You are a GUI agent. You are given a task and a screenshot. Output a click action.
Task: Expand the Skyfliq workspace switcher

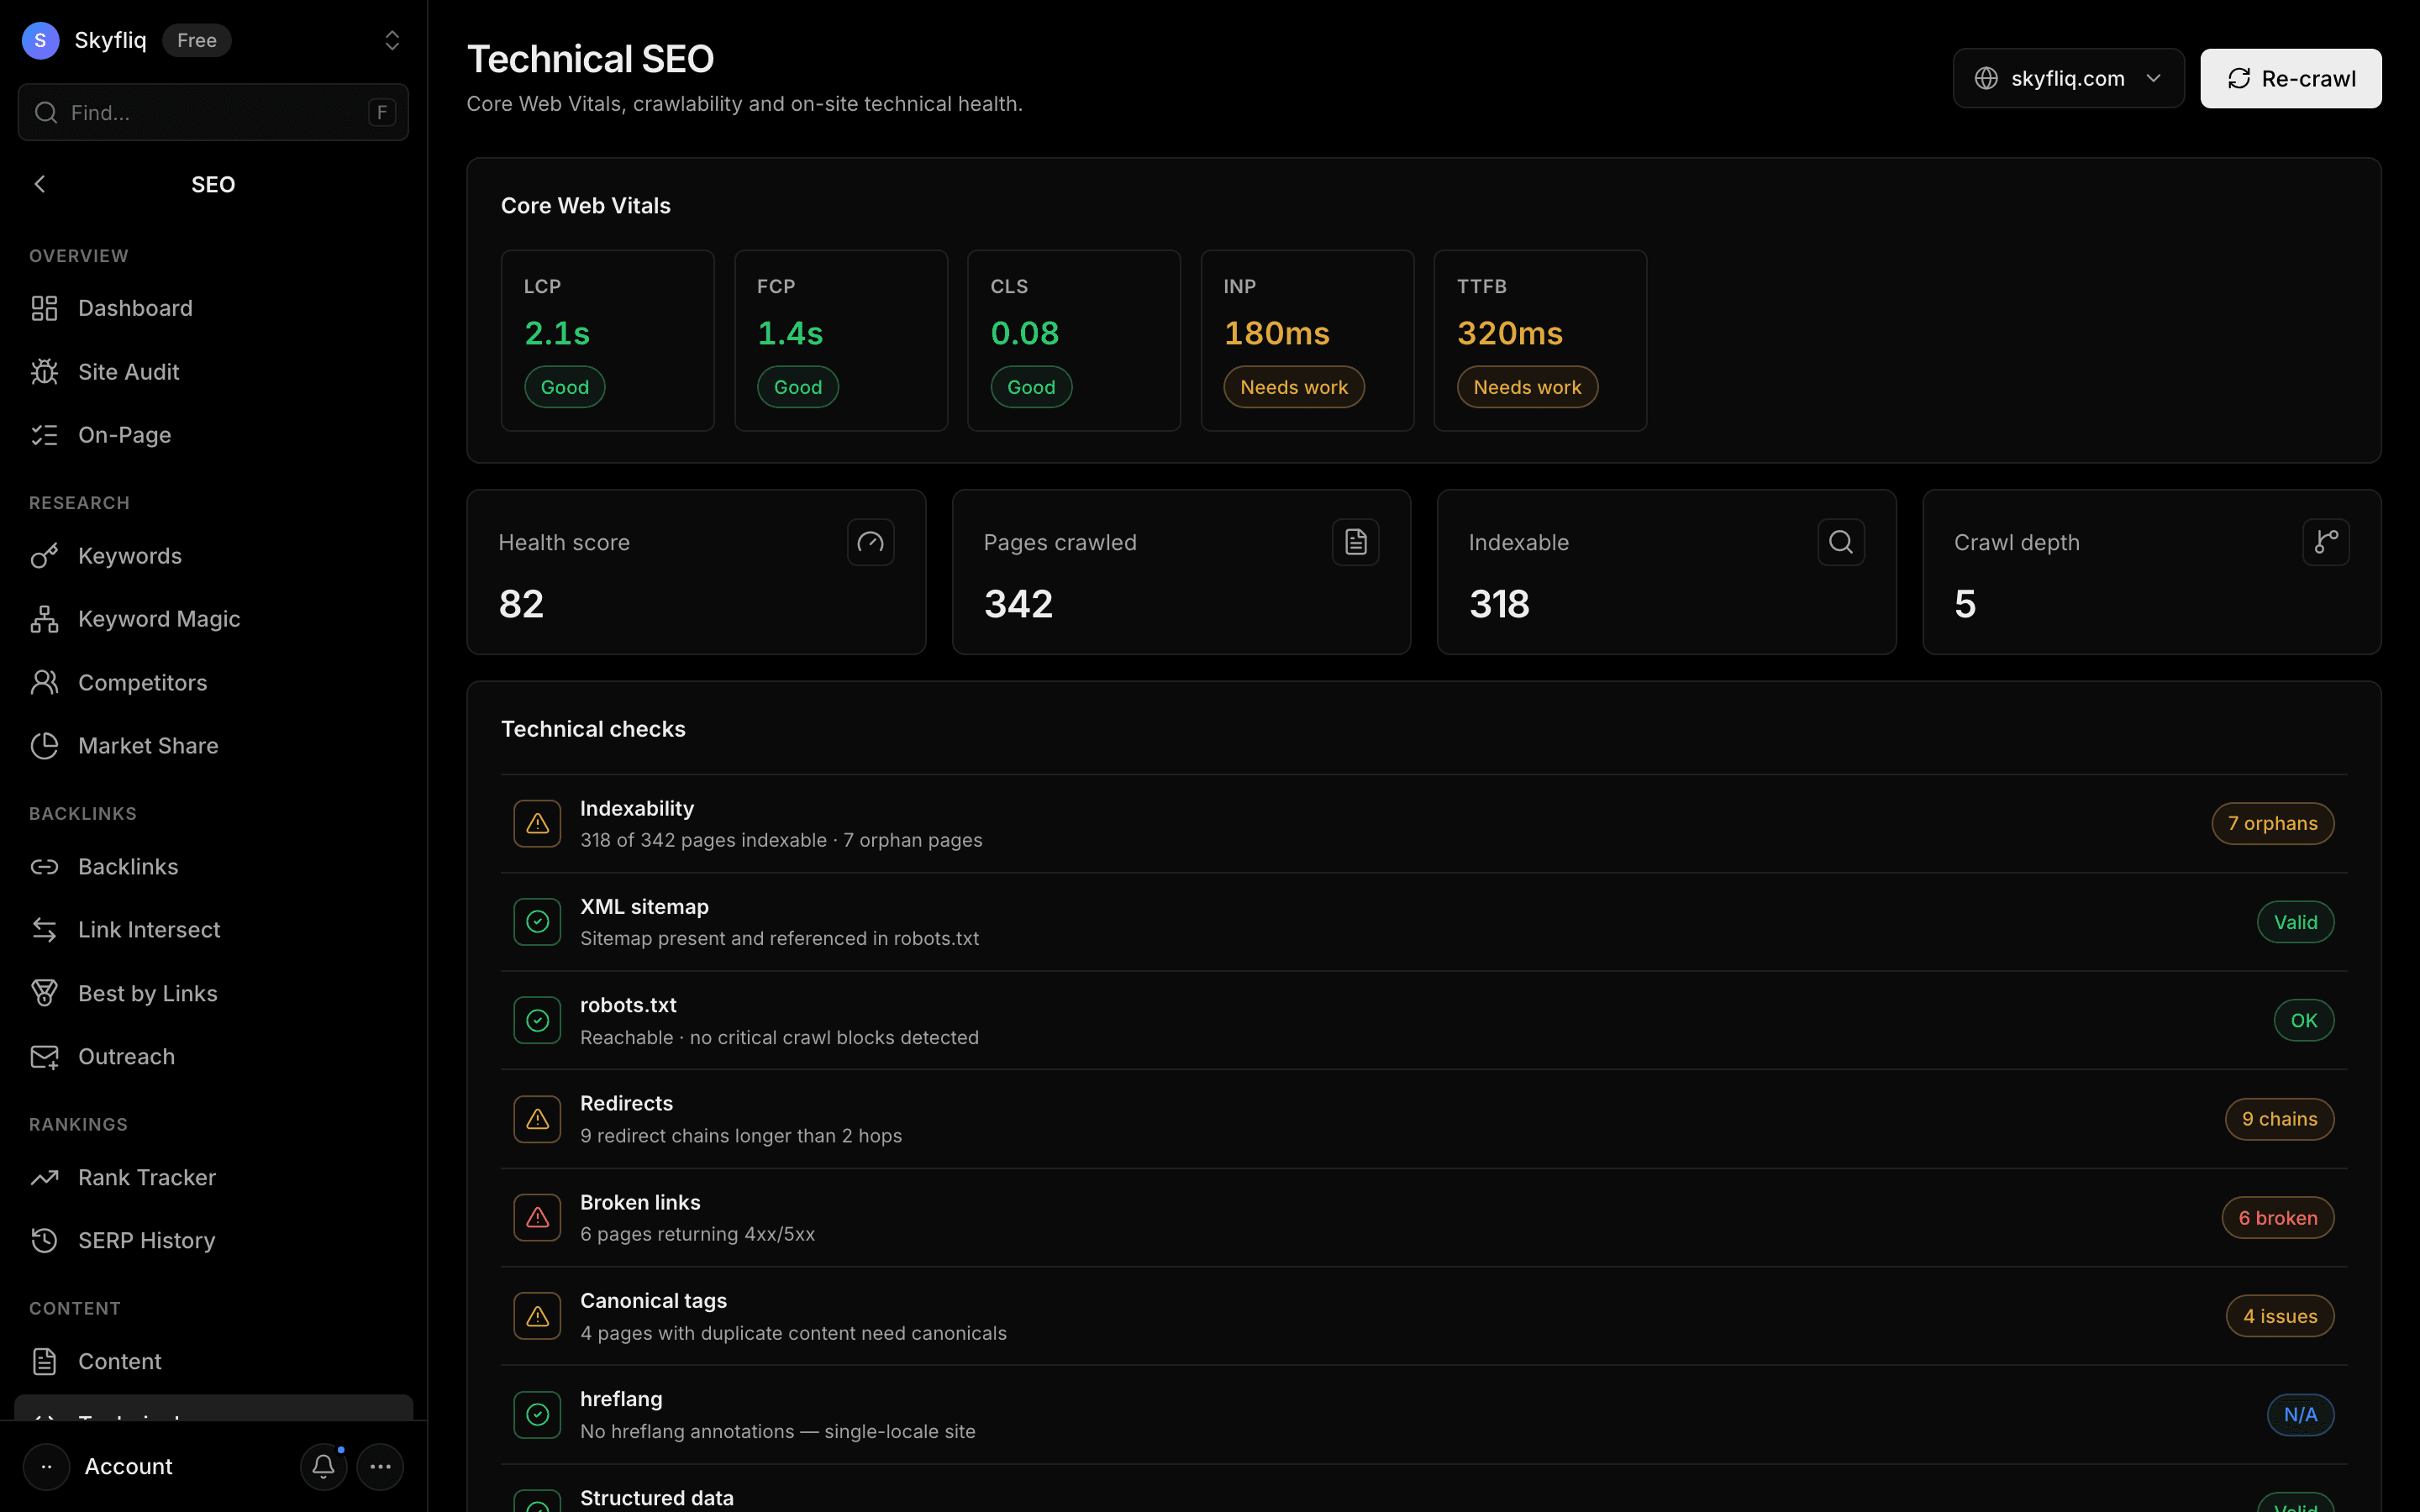point(392,40)
